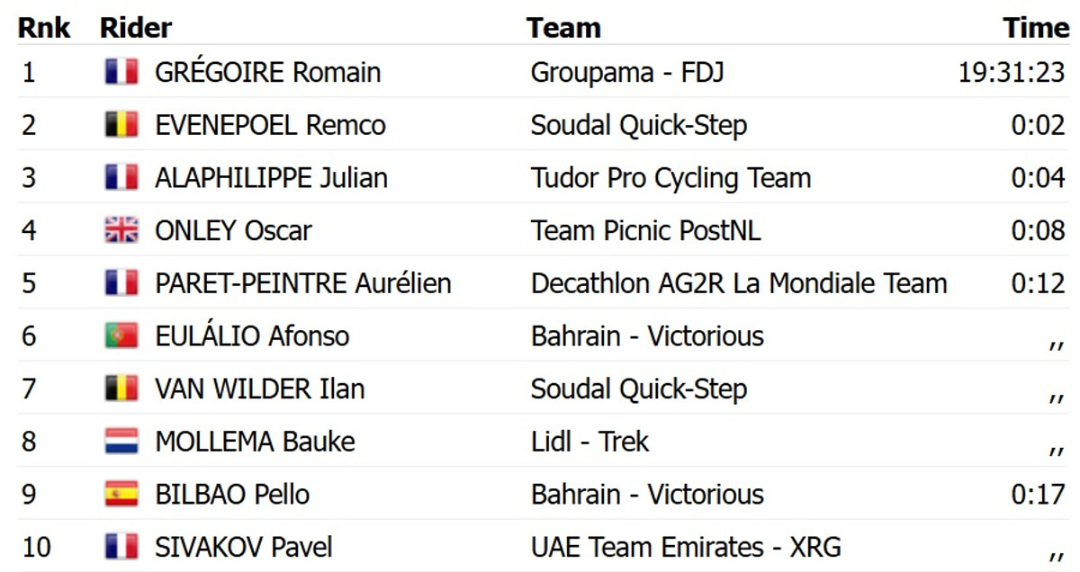Open rider profile of PARET-PEINTRE Aurélien
Screen dimensions: 1080x572
302,283
